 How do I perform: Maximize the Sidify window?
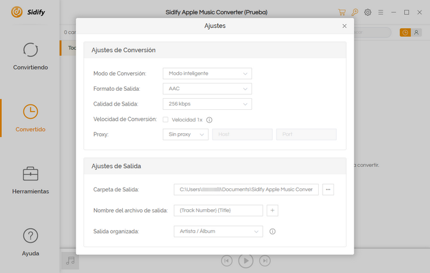click(407, 12)
